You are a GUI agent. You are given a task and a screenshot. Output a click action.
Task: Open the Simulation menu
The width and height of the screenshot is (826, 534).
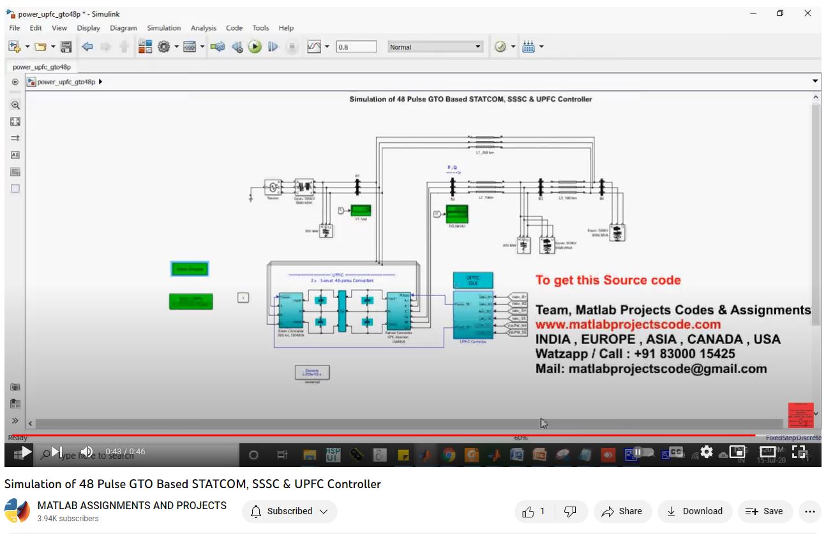tap(164, 28)
